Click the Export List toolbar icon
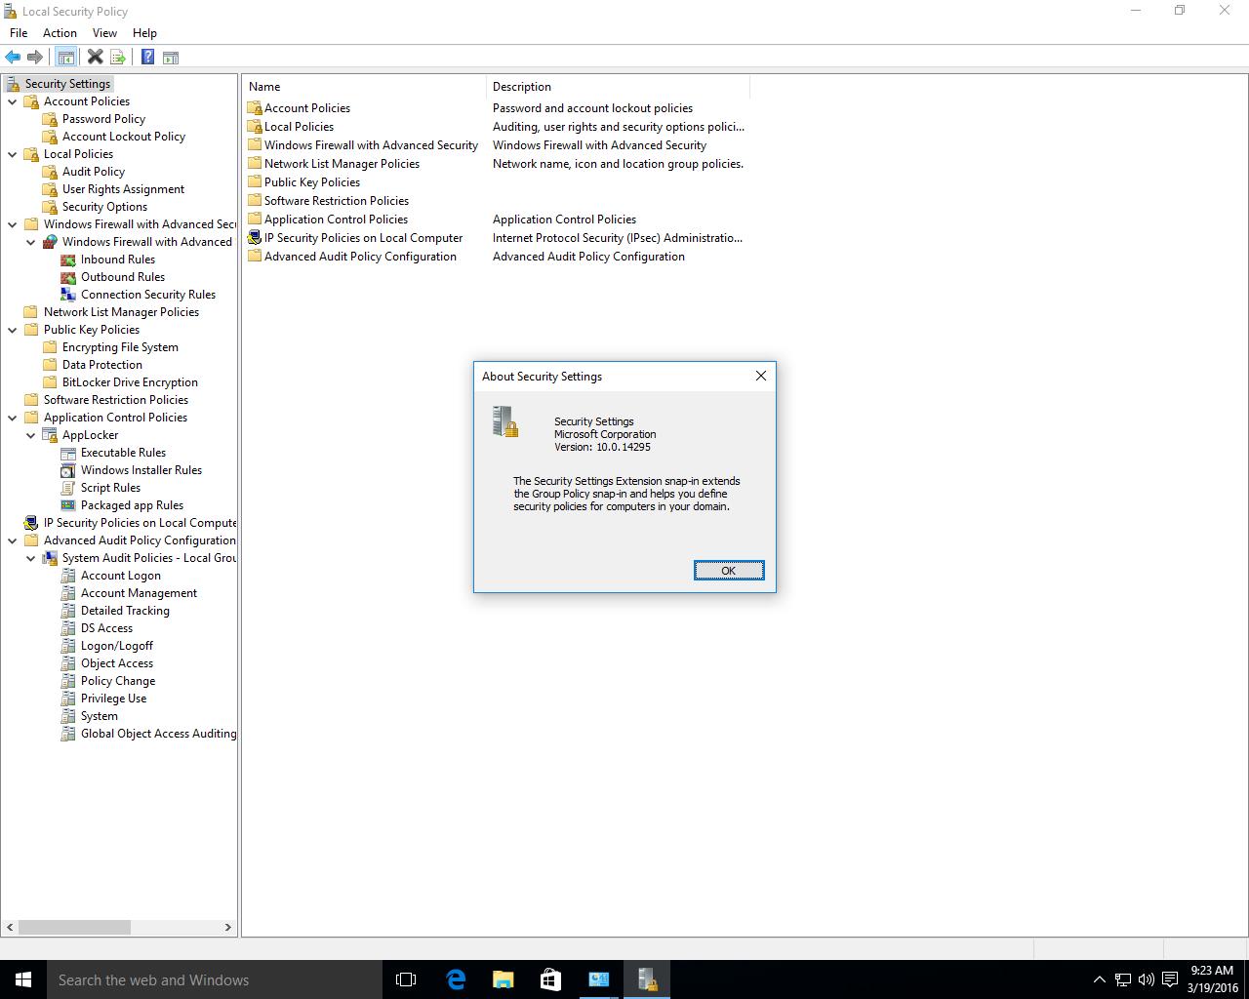The image size is (1249, 999). pyautogui.click(x=118, y=58)
